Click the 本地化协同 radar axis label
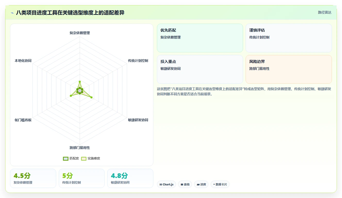This screenshot has height=198, width=342. (x=23, y=61)
